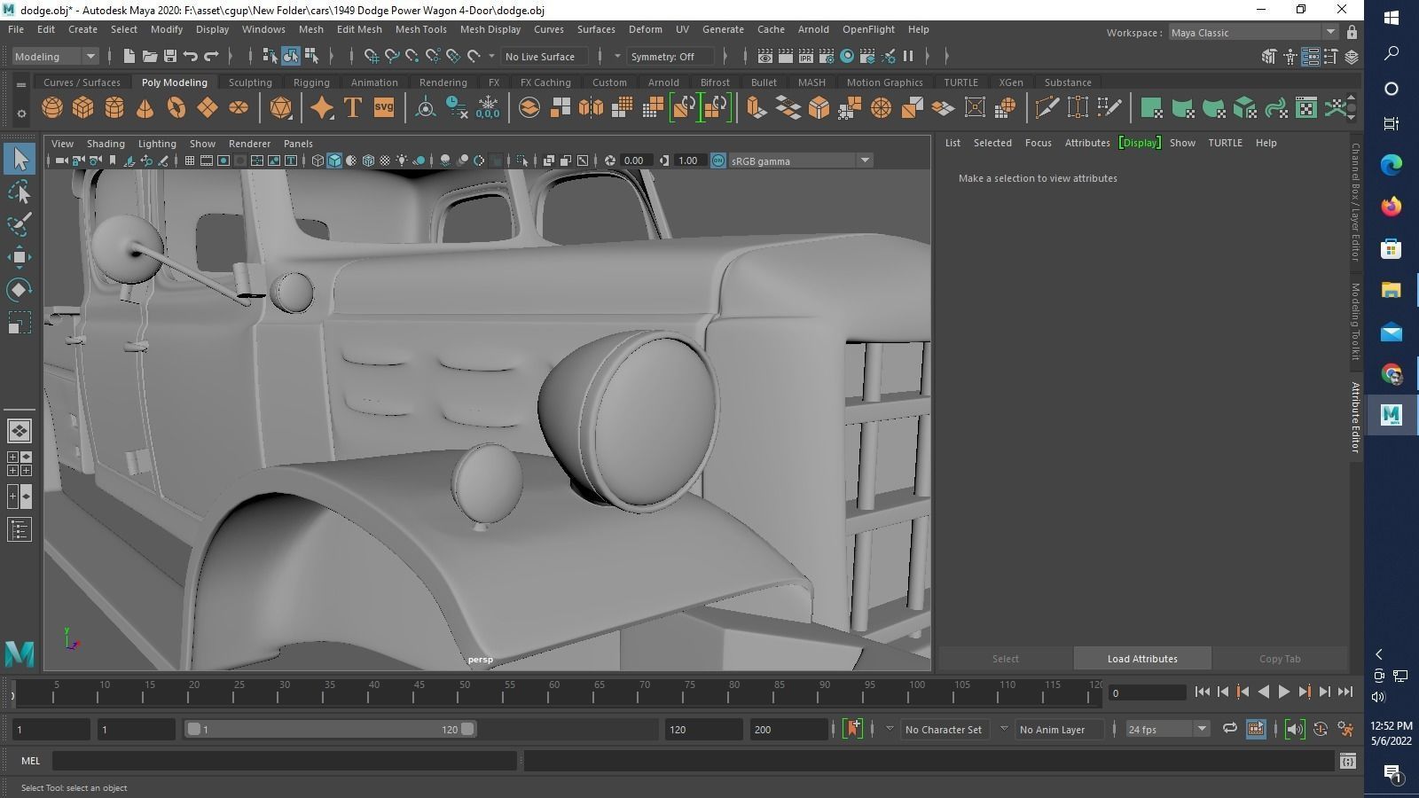
Task: Toggle use all lights in the viewport
Action: tap(402, 160)
